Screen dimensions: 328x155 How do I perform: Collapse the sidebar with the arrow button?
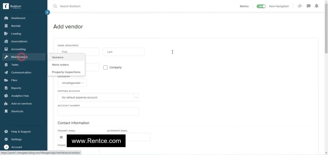click(x=47, y=12)
